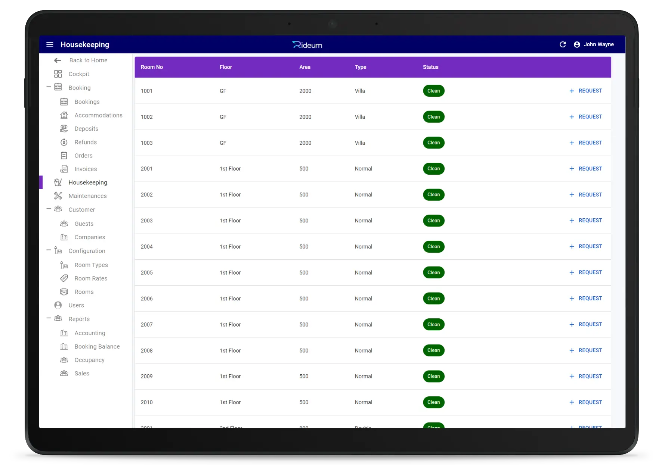
Task: Click the Room Rates tag icon
Action: 64,278
